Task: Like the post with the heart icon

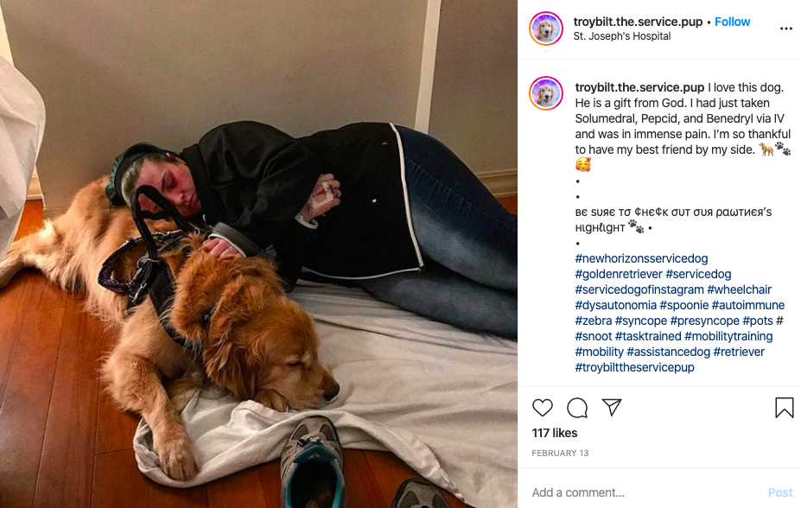Action: point(542,408)
